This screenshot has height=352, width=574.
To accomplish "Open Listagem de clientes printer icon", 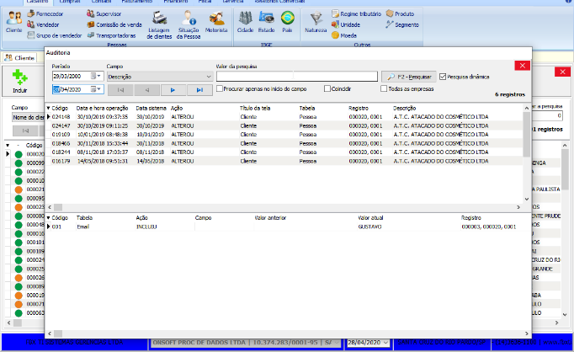I will click(x=159, y=24).
